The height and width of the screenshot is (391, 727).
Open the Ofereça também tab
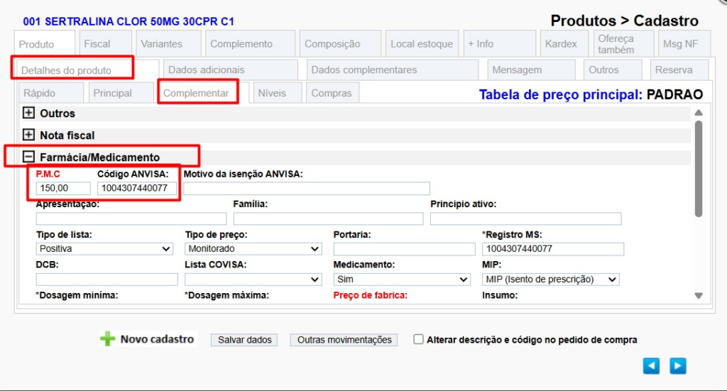pyautogui.click(x=623, y=43)
